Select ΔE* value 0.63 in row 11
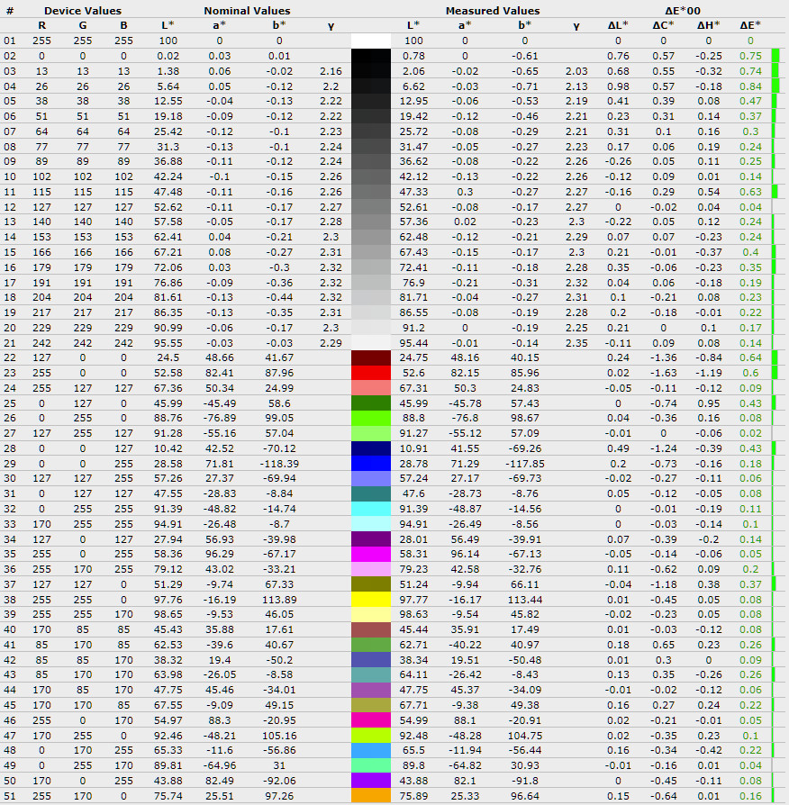The height and width of the screenshot is (805, 789). (750, 192)
